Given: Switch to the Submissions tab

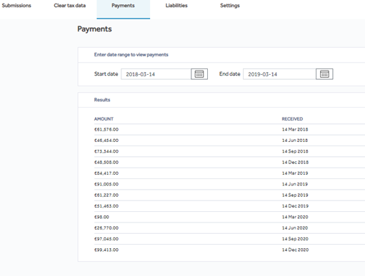Looking at the screenshot, I should [x=16, y=6].
